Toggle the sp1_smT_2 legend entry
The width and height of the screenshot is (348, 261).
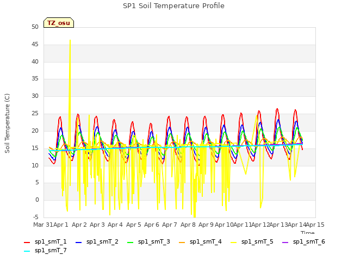(97, 241)
